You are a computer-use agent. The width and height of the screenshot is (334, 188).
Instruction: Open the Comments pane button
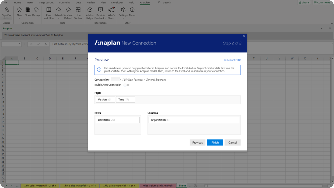(322, 2)
